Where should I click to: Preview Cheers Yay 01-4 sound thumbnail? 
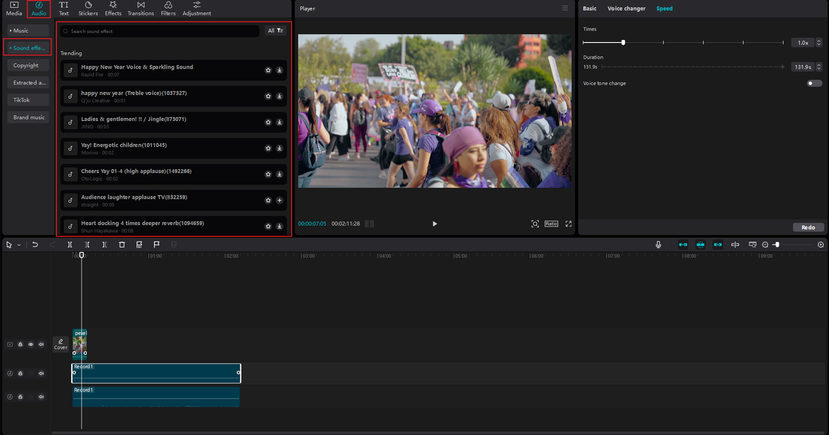coord(71,174)
